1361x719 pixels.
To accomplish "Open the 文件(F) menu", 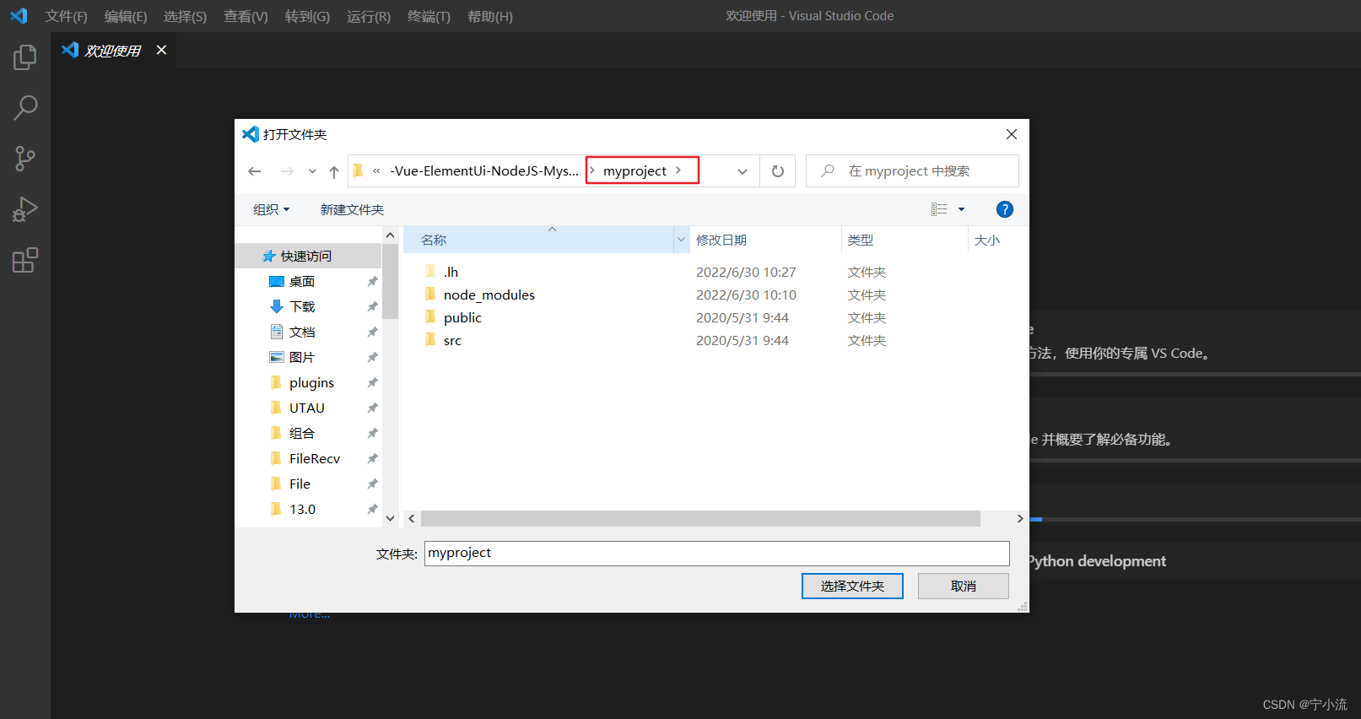I will (x=67, y=16).
